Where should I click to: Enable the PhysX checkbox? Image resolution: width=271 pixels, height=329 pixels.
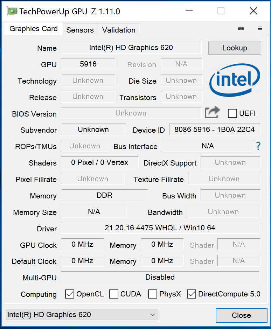pos(153,294)
